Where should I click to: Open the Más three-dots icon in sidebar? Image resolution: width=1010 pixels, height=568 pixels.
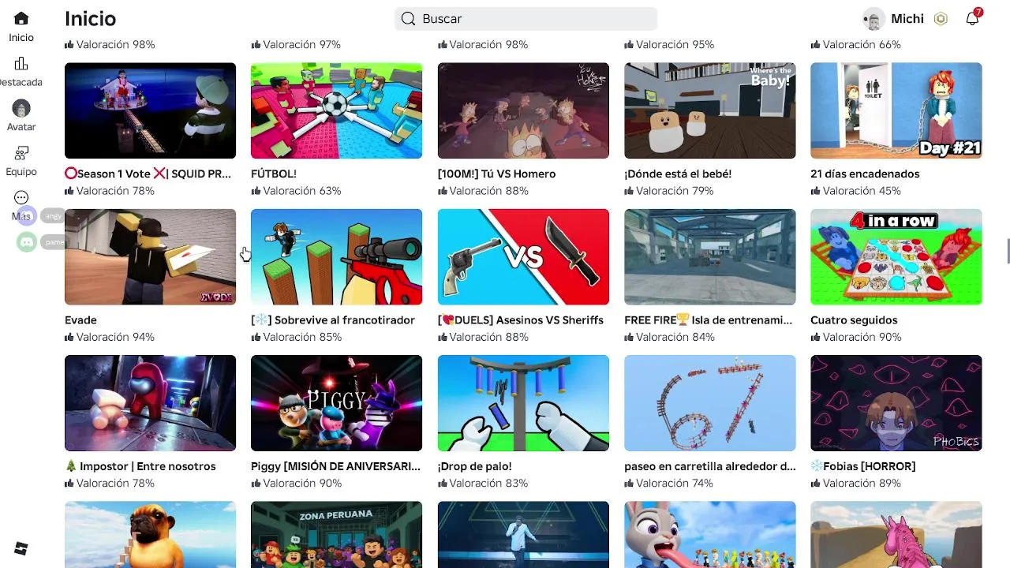[x=21, y=197]
